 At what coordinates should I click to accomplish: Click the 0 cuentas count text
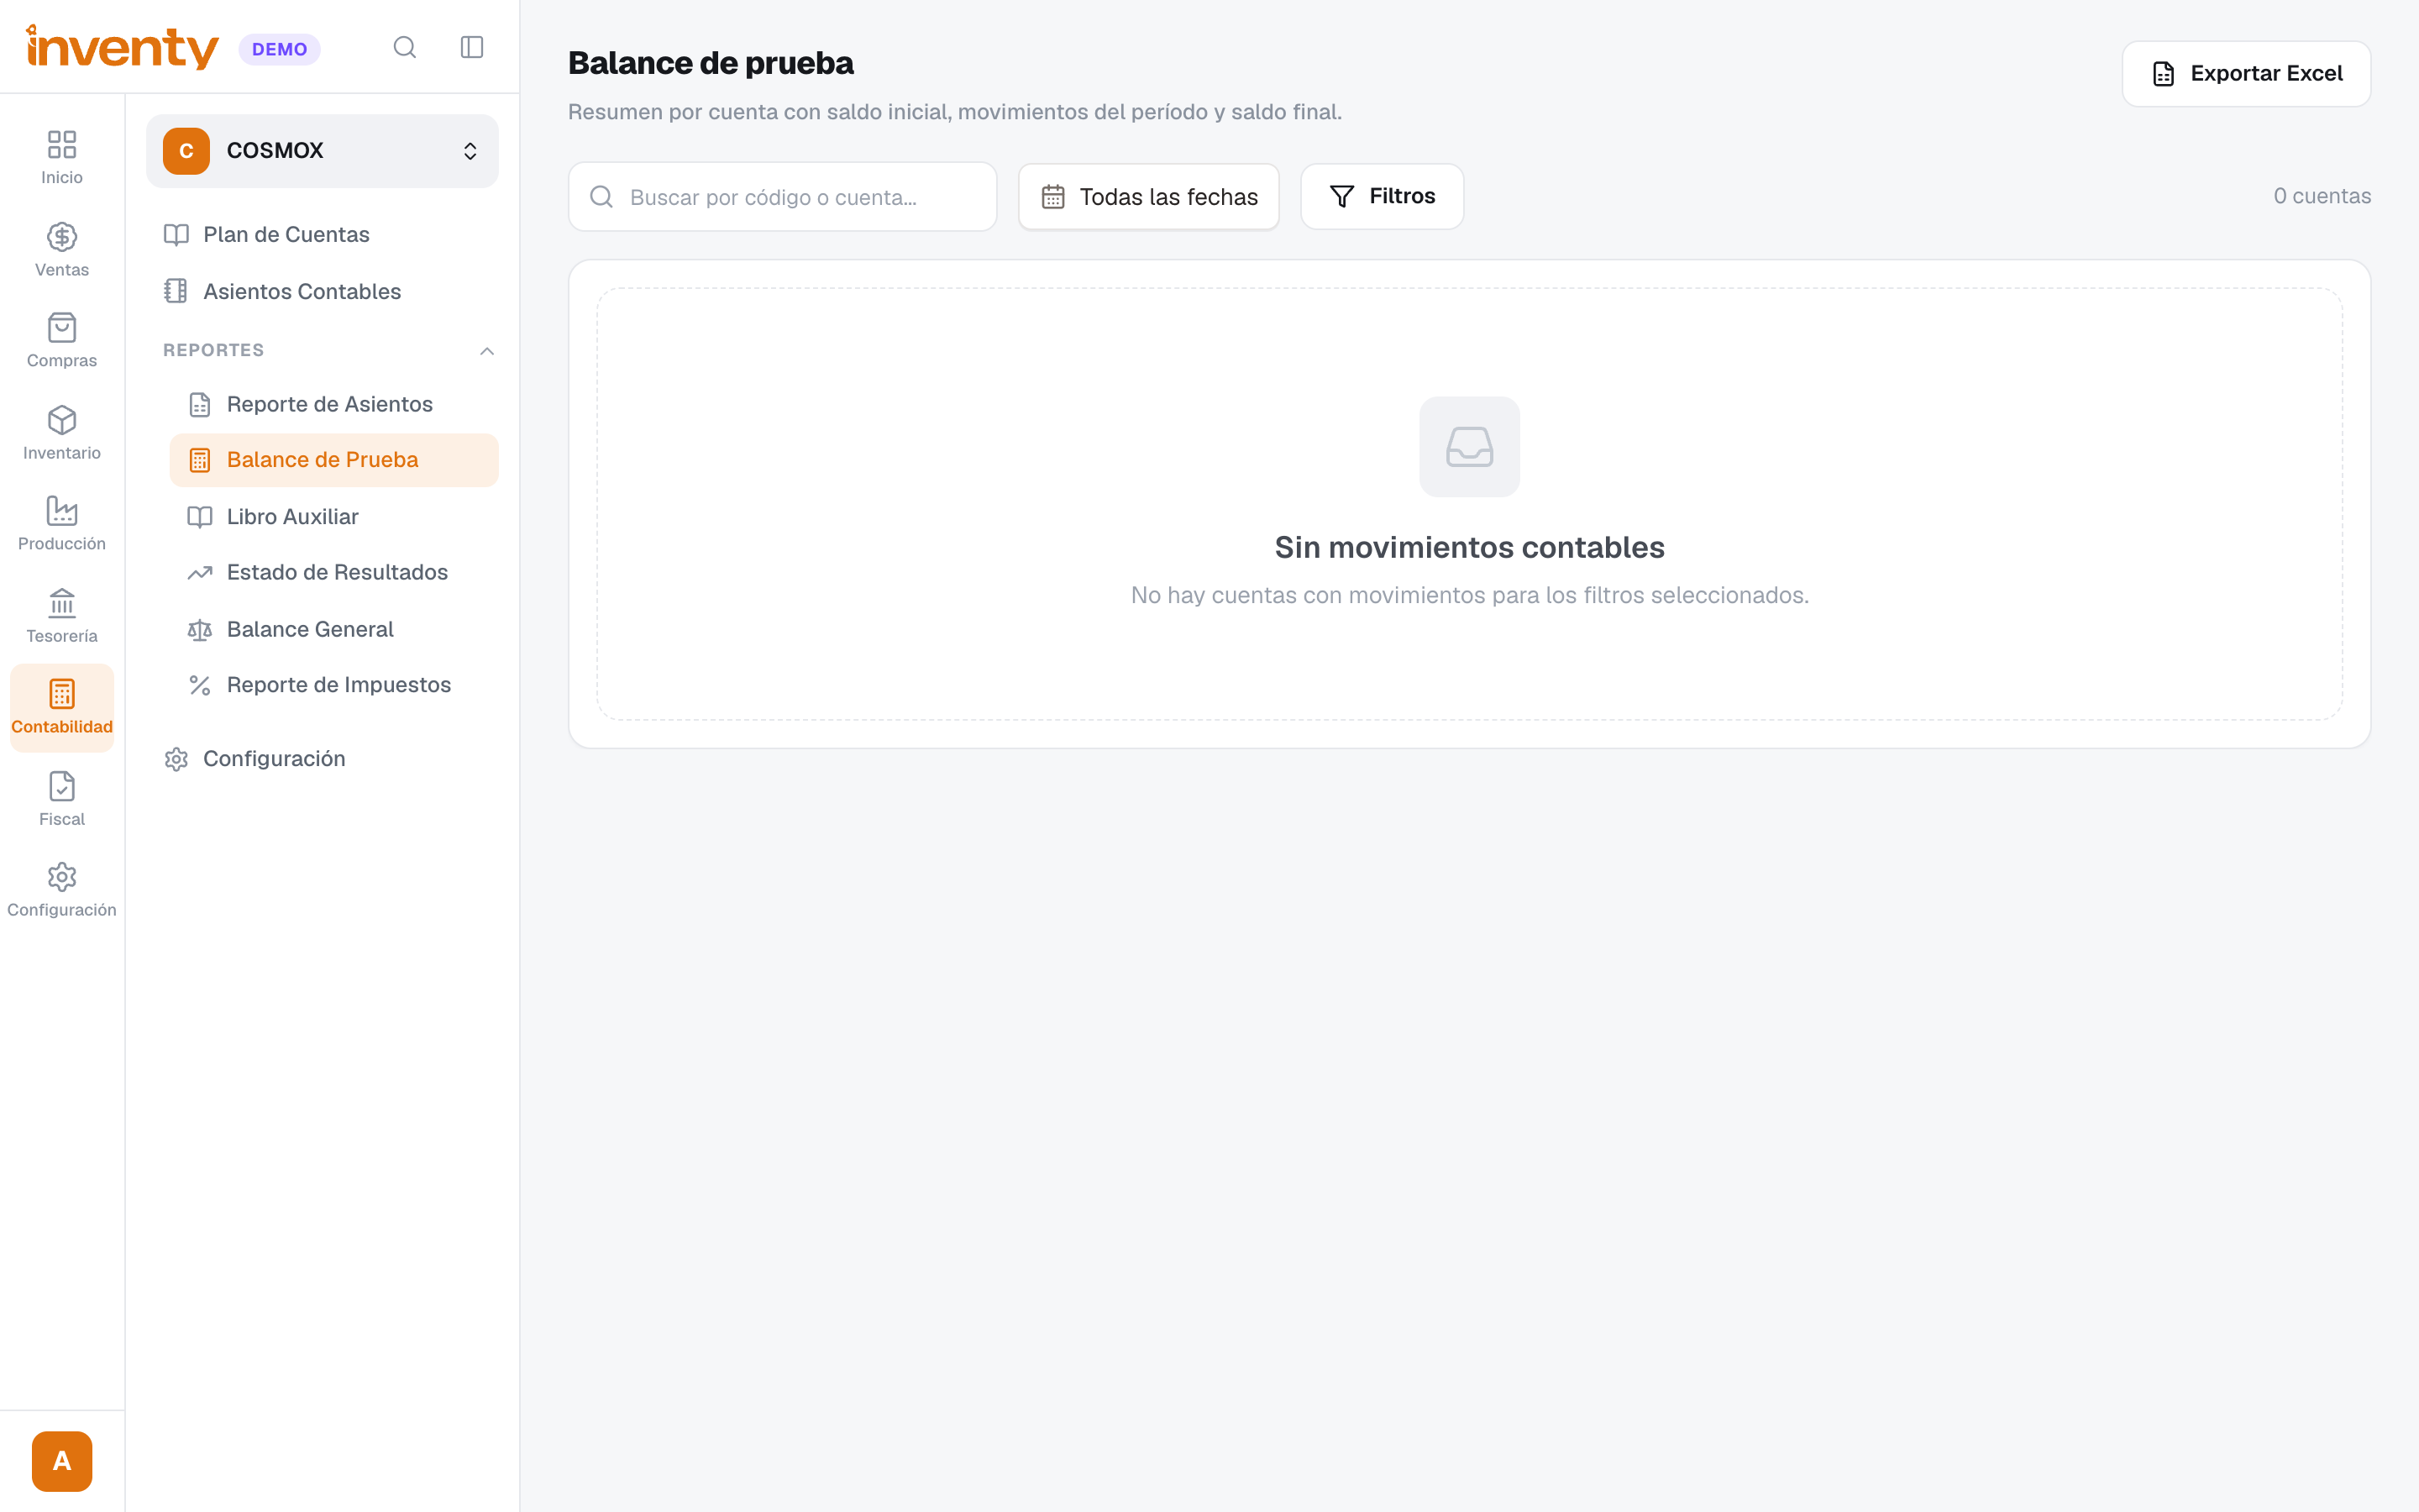coord(2321,196)
